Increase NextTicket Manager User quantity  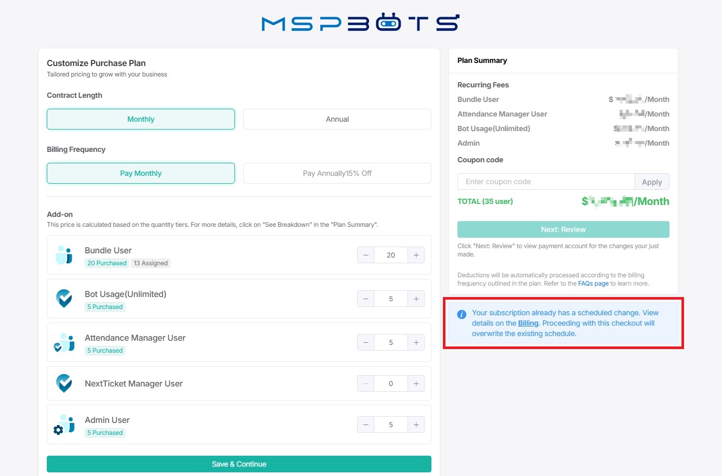coord(416,383)
